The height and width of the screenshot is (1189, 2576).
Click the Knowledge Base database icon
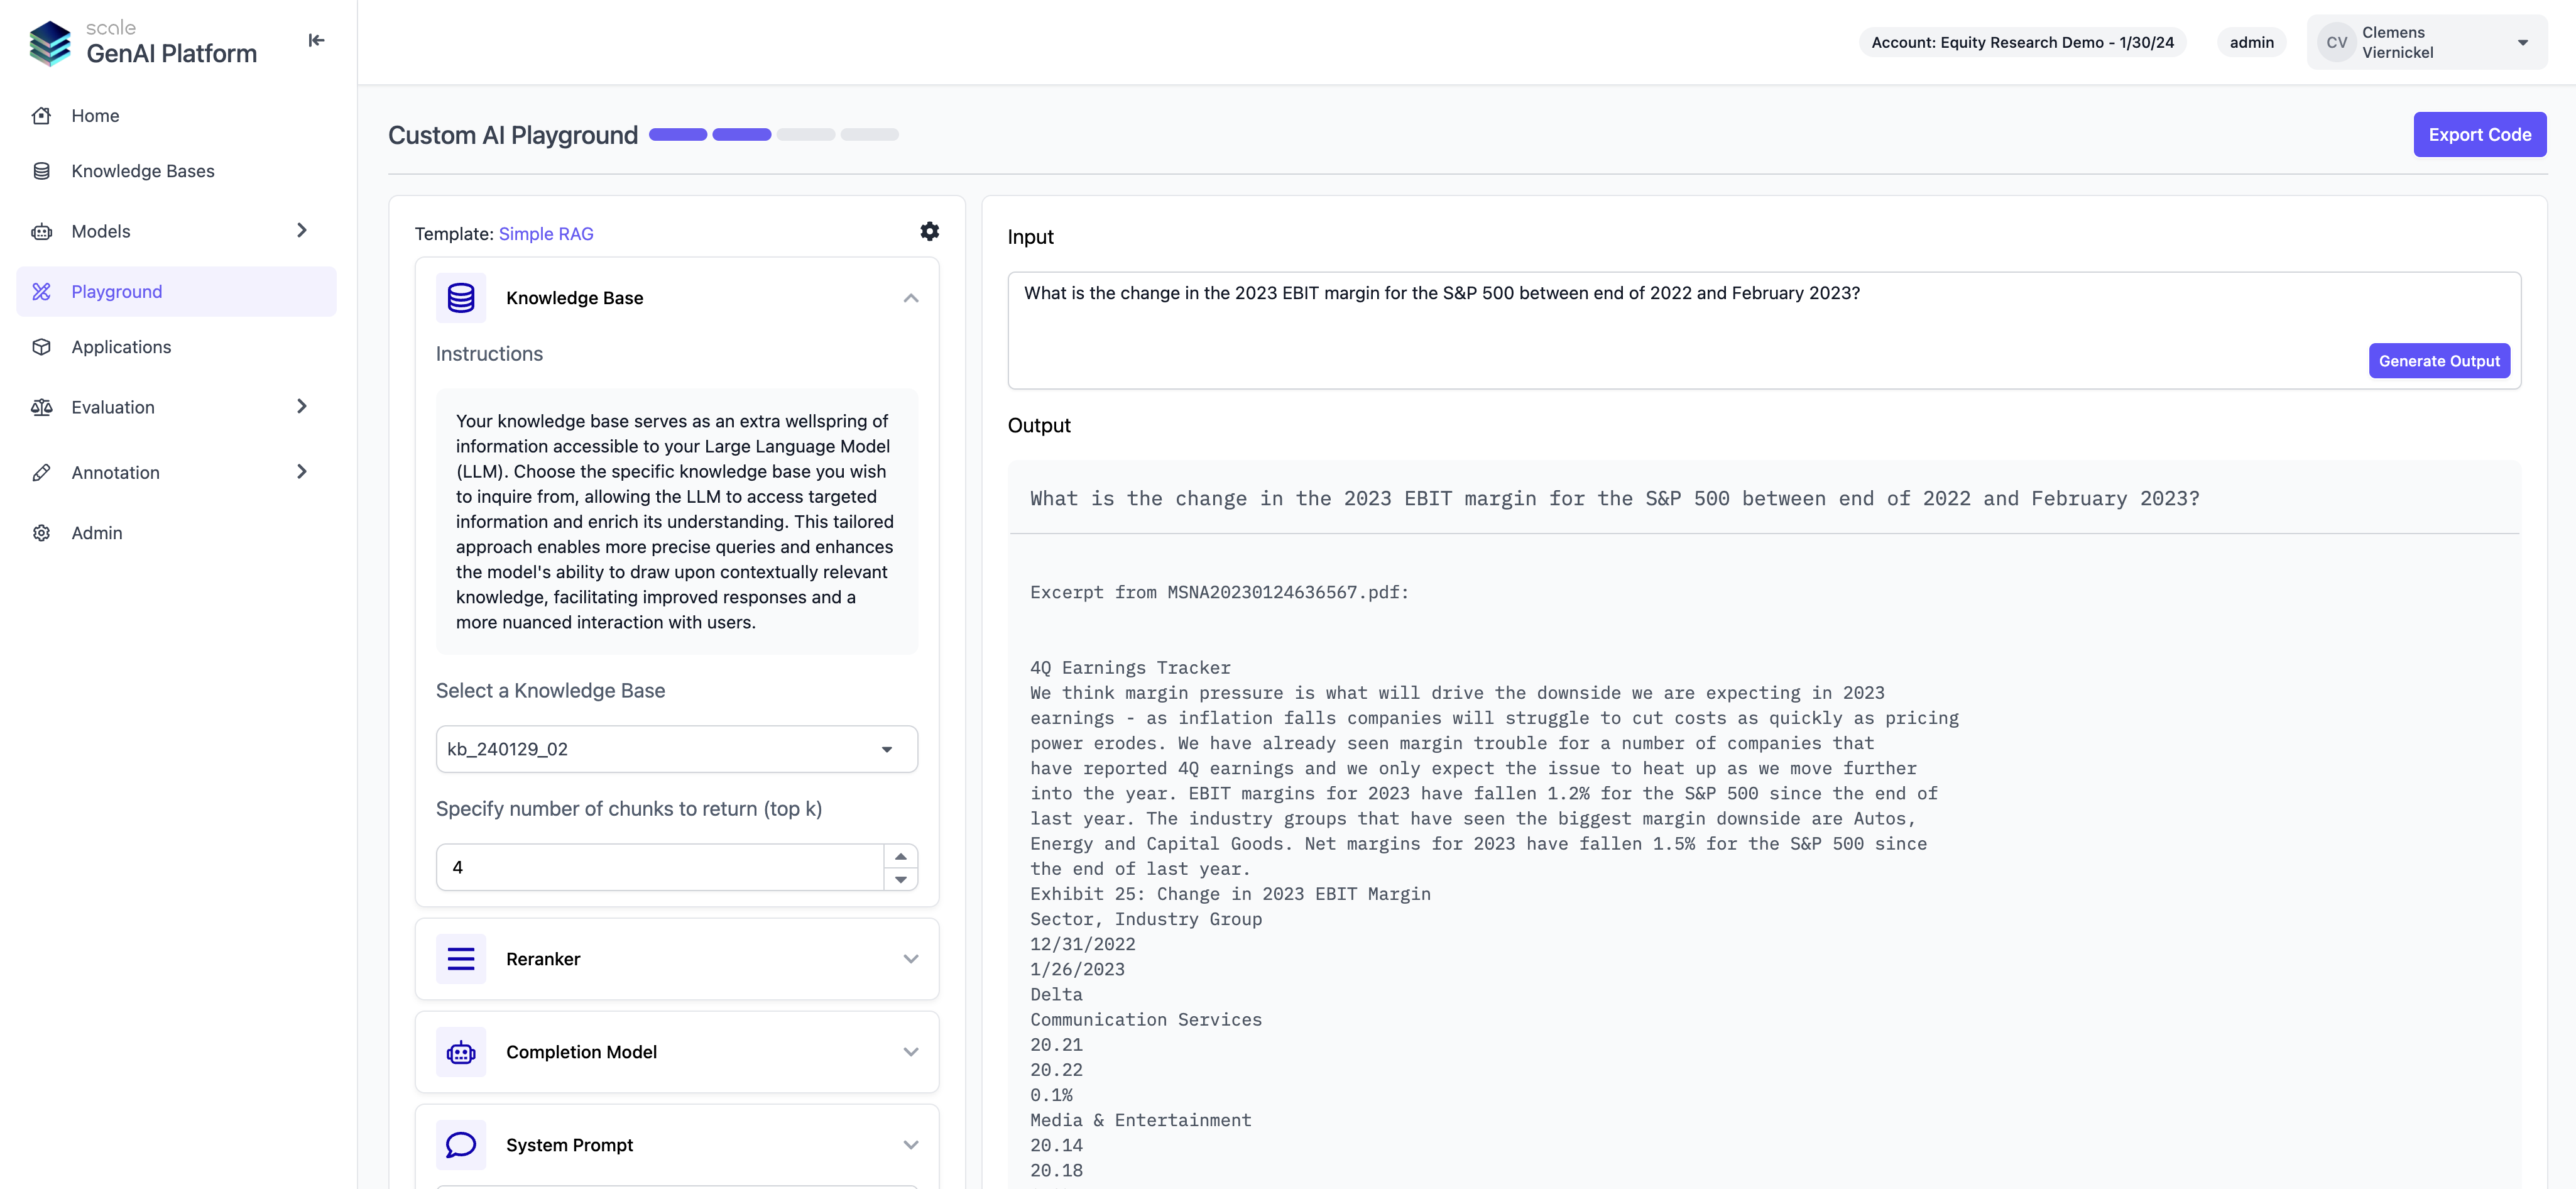pos(461,298)
